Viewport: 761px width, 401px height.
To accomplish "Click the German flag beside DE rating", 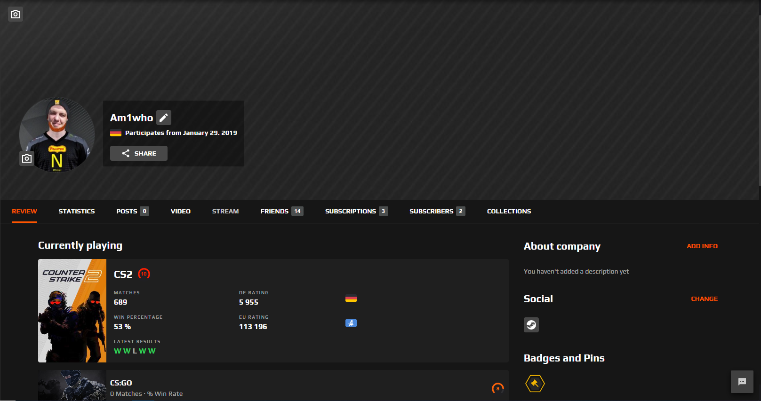I will click(x=351, y=299).
